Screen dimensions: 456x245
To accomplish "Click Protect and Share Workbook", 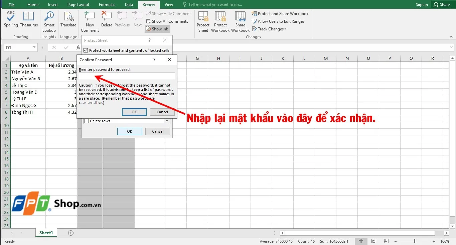I will (280, 14).
